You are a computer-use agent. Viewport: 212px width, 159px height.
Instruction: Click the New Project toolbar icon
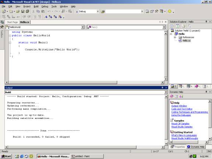tap(4, 11)
